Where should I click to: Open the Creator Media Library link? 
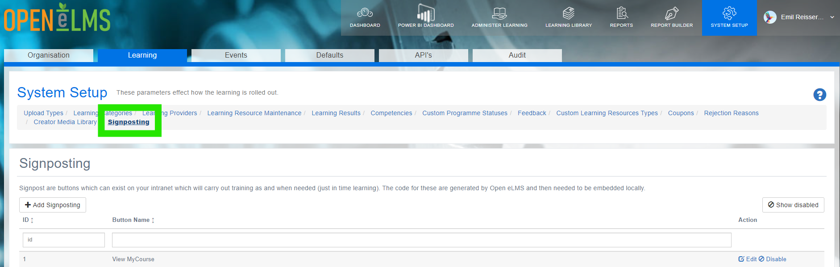point(65,122)
